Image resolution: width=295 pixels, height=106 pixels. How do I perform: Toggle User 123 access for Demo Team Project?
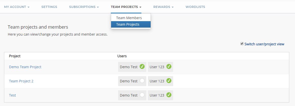tap(169, 67)
